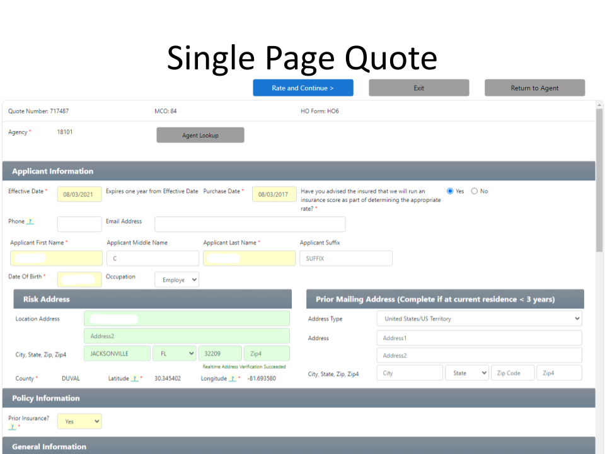Open the Occupation dropdown
The width and height of the screenshot is (605, 454).
(176, 280)
